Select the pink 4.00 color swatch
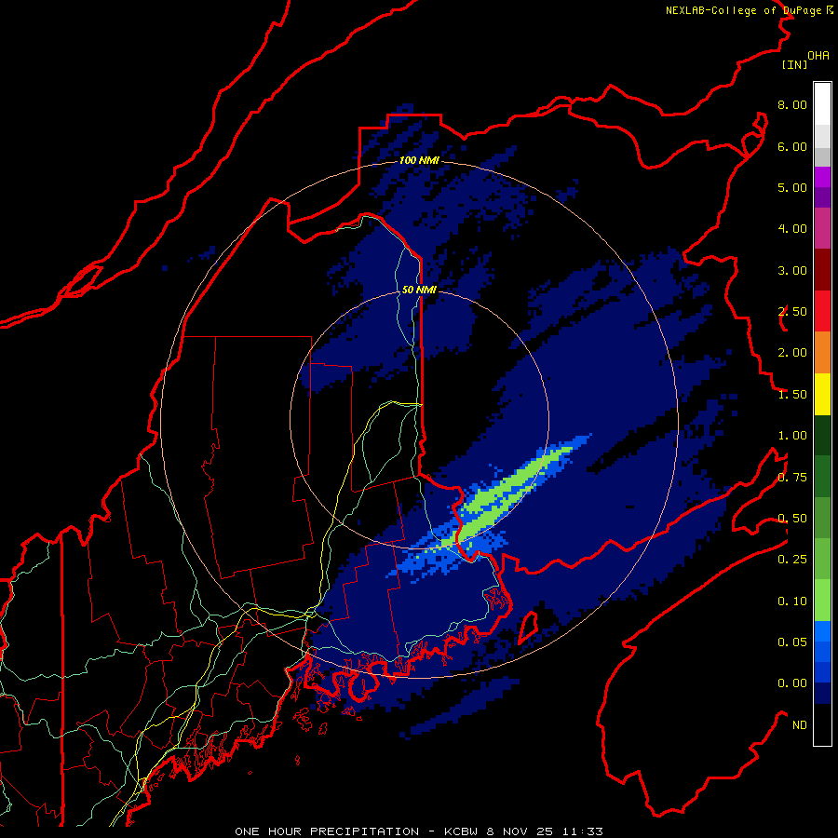Image resolution: width=838 pixels, height=838 pixels. point(822,228)
